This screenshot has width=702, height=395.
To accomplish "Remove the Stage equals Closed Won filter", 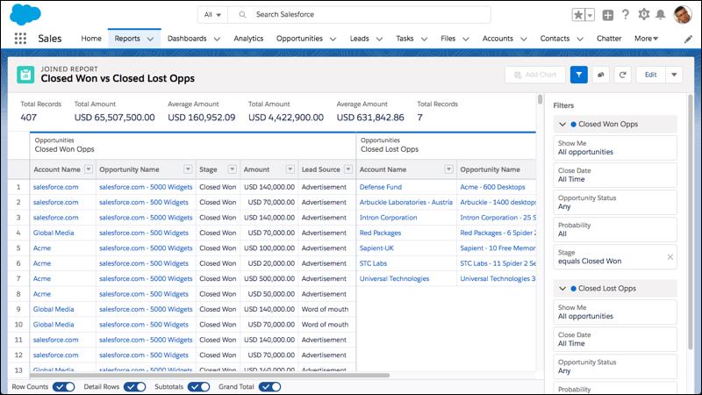I will click(670, 256).
